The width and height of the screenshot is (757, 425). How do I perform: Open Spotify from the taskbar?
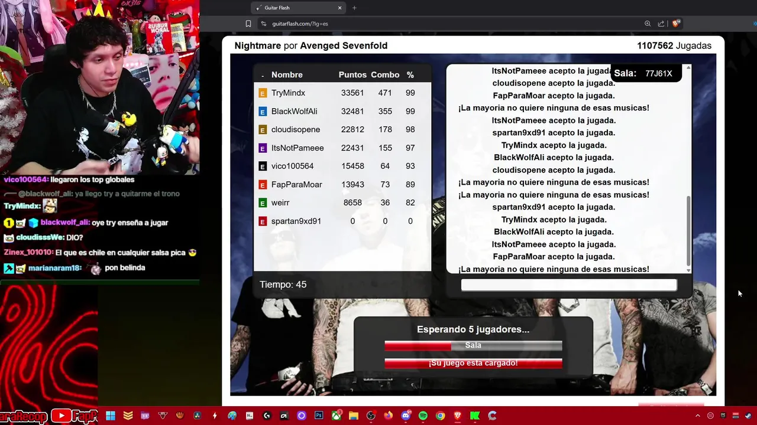[423, 416]
